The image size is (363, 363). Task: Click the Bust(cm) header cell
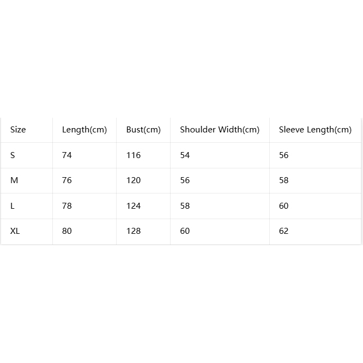(x=143, y=130)
